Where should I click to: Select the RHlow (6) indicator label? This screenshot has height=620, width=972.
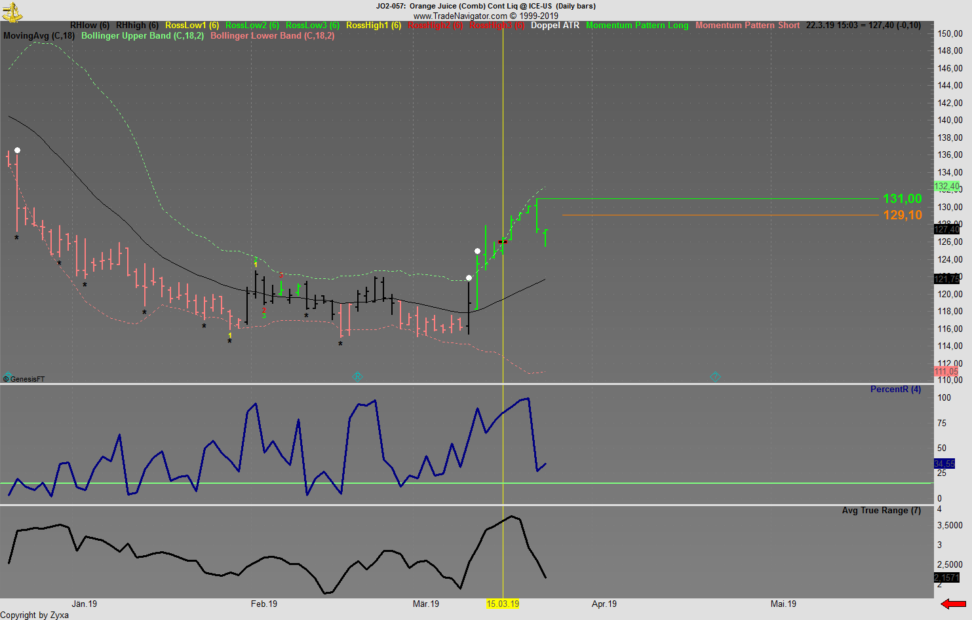(x=90, y=26)
